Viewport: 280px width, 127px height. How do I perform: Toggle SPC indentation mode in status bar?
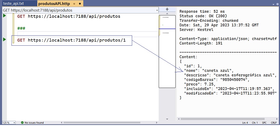pos(264,123)
